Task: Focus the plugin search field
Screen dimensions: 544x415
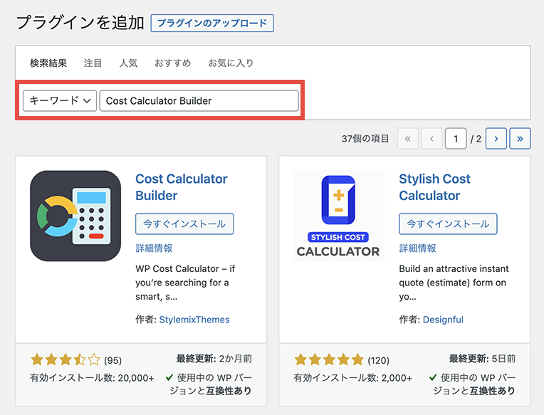Action: 199,101
